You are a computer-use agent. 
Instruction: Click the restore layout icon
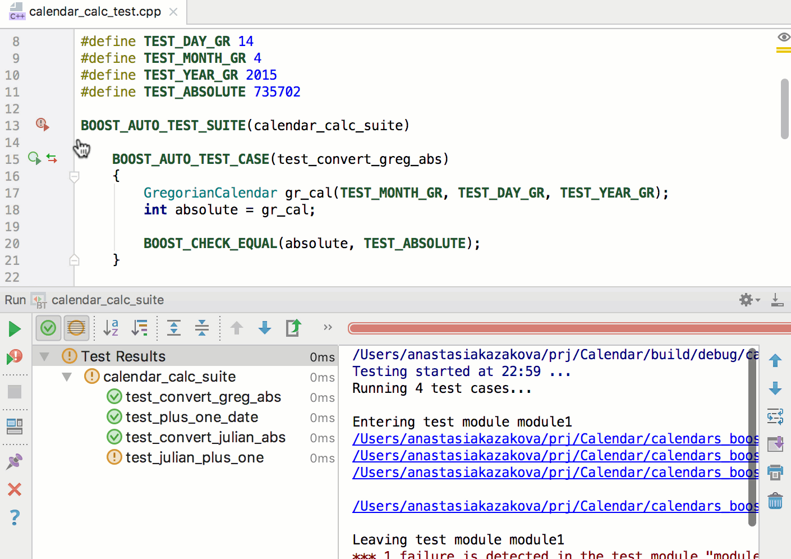coord(15,427)
